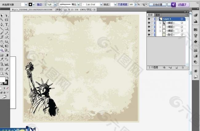200x131 pixels.
Task: Open the Stroke panel lines icon
Action: click(x=195, y=51)
